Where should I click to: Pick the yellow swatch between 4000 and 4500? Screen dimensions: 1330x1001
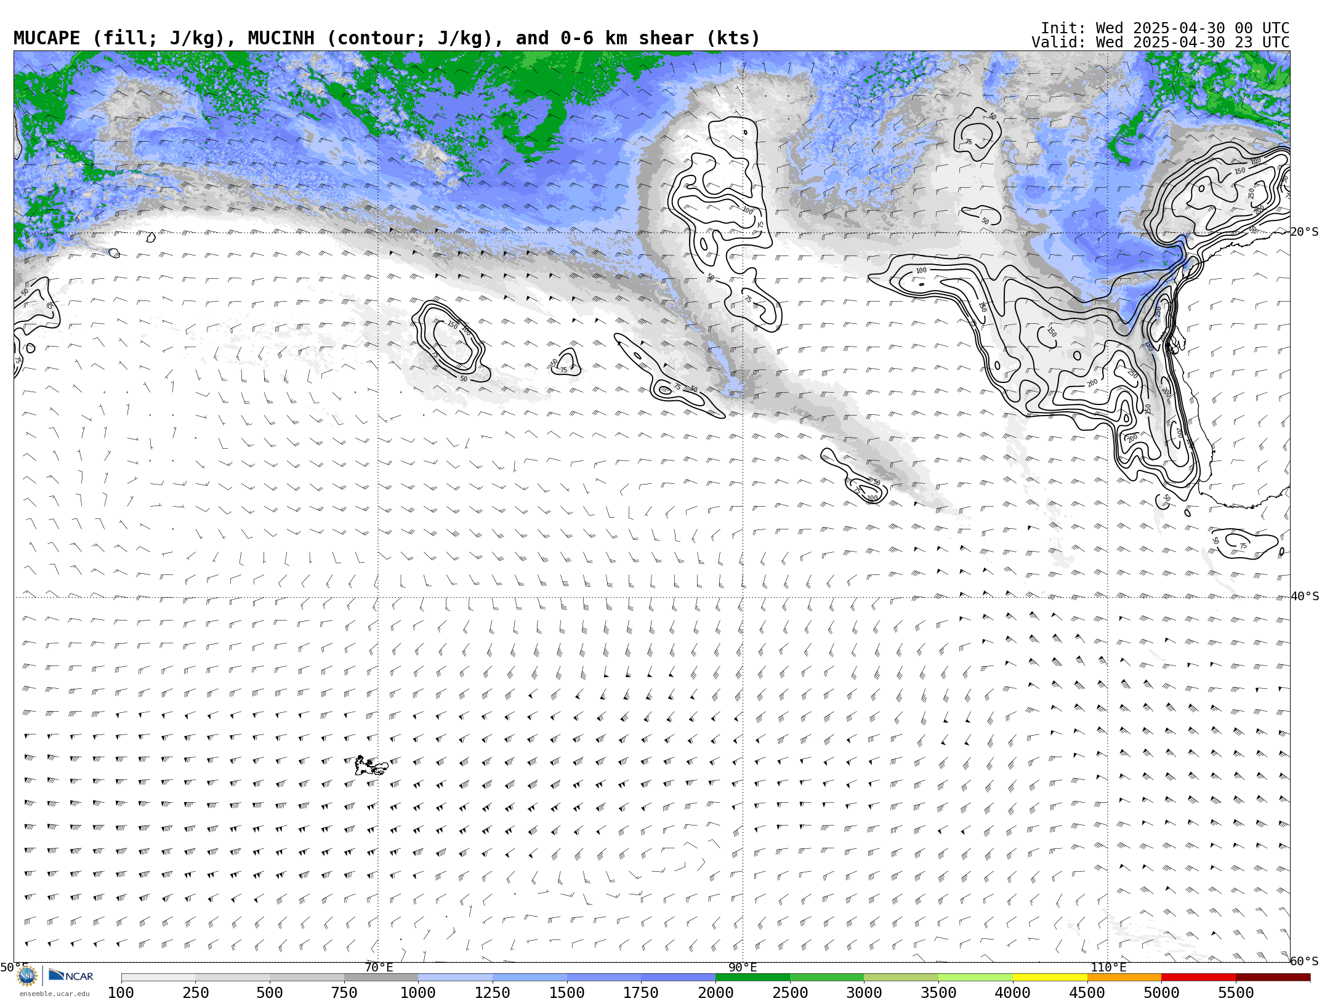point(1050,978)
